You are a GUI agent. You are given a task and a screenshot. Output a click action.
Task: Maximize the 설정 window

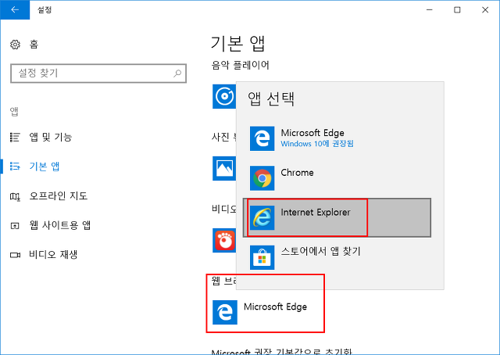pos(457,10)
